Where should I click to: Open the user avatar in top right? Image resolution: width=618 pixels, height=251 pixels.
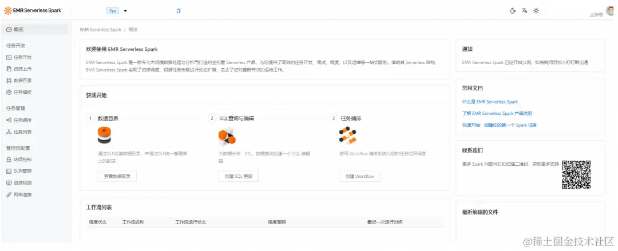pyautogui.click(x=610, y=11)
